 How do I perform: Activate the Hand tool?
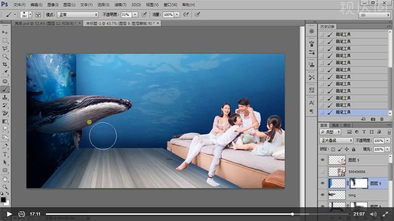click(5, 179)
